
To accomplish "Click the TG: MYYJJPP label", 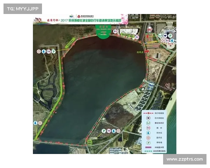I will (22, 8).
